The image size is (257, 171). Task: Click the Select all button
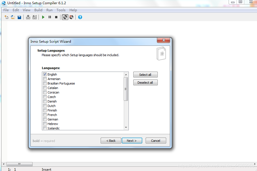click(x=145, y=75)
